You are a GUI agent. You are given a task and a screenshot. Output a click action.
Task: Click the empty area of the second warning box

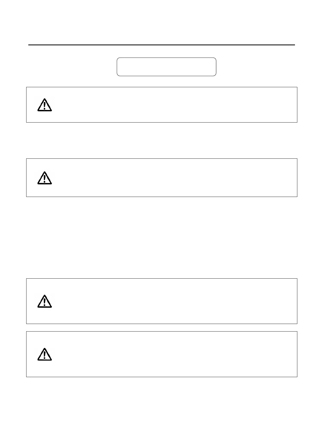pyautogui.click(x=173, y=178)
